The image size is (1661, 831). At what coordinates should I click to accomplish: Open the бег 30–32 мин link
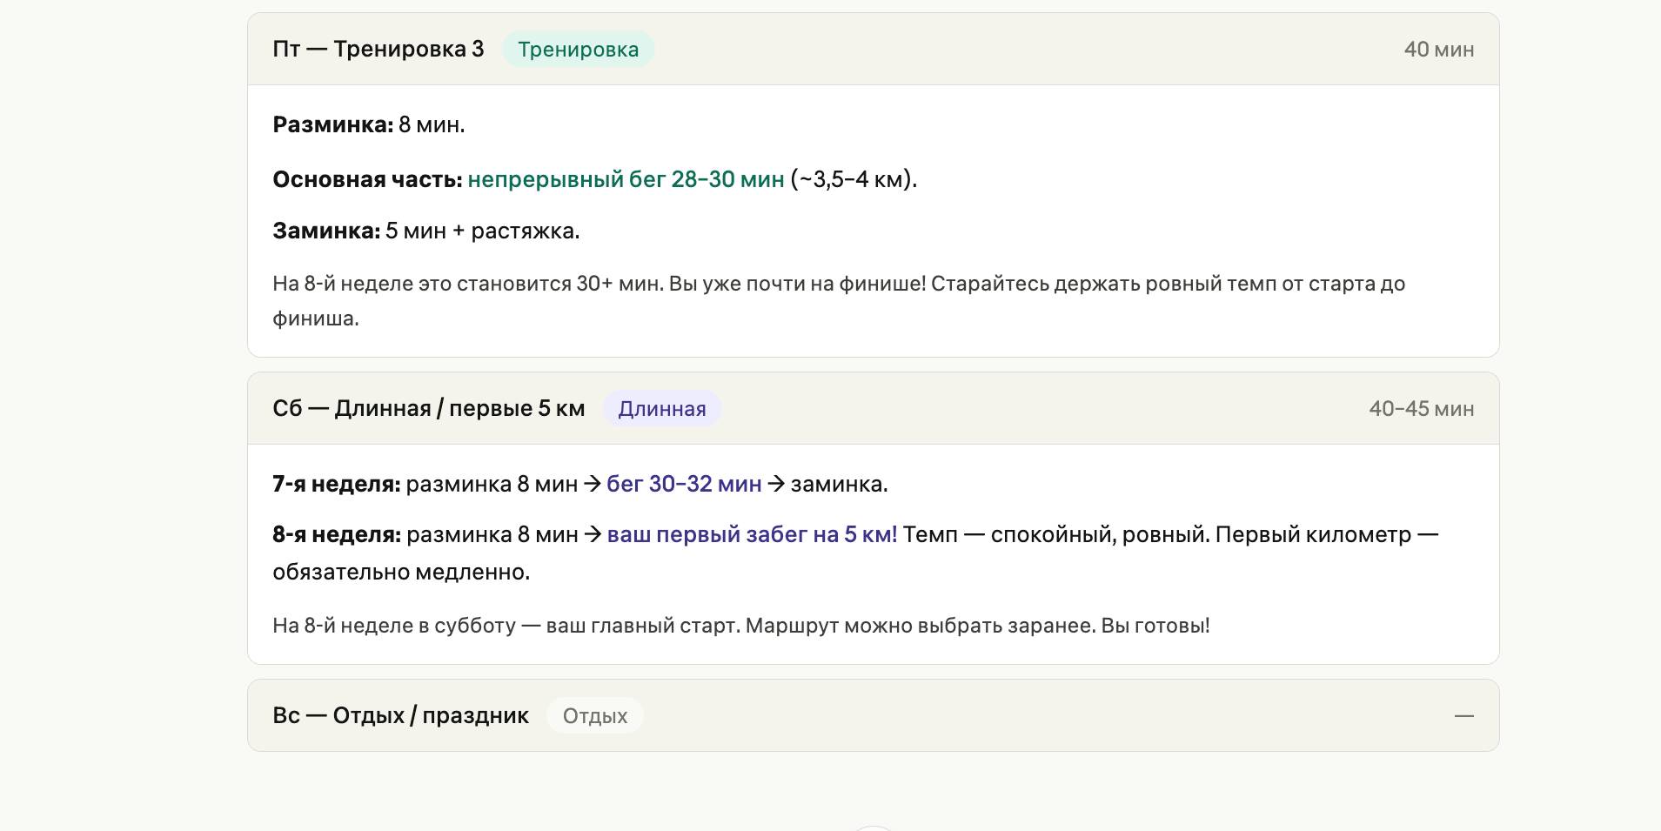coord(684,484)
